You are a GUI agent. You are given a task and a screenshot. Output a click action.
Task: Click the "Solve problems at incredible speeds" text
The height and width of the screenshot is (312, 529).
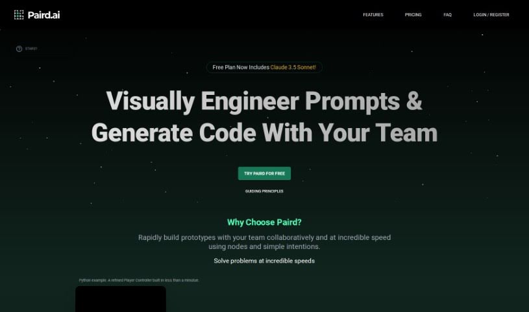264,261
